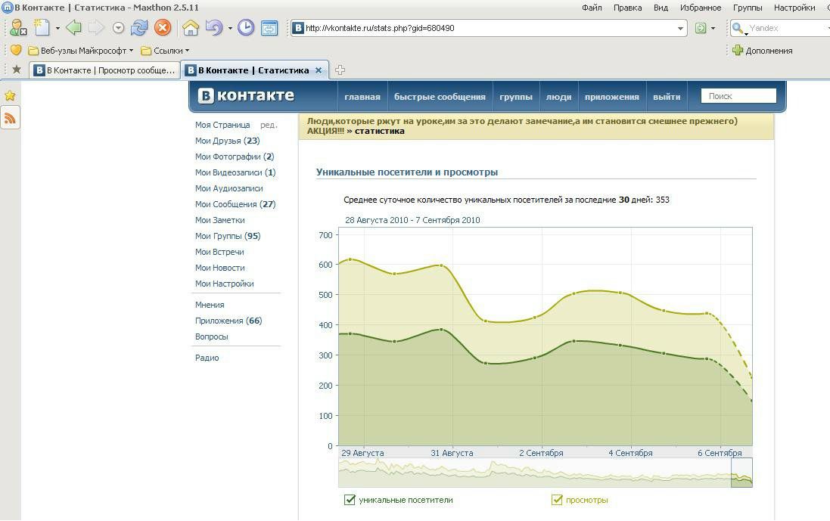
Task: Click the Поиск search field
Action: 738,96
